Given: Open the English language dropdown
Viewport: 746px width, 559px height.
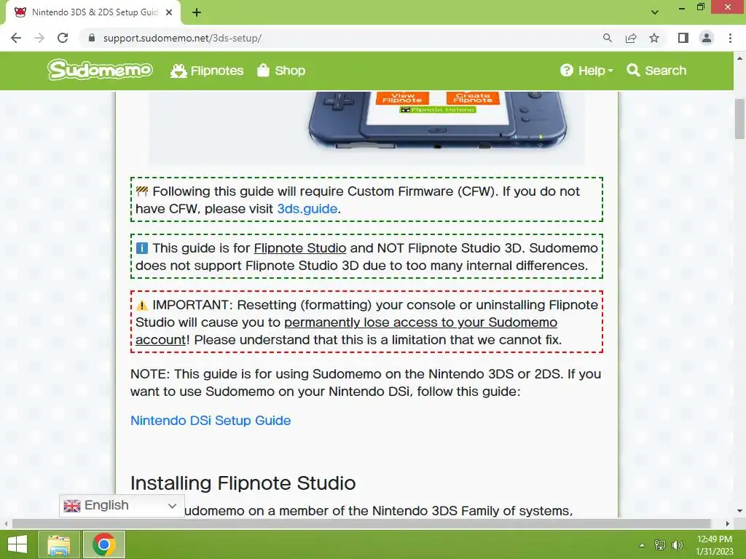Looking at the screenshot, I should [x=122, y=505].
